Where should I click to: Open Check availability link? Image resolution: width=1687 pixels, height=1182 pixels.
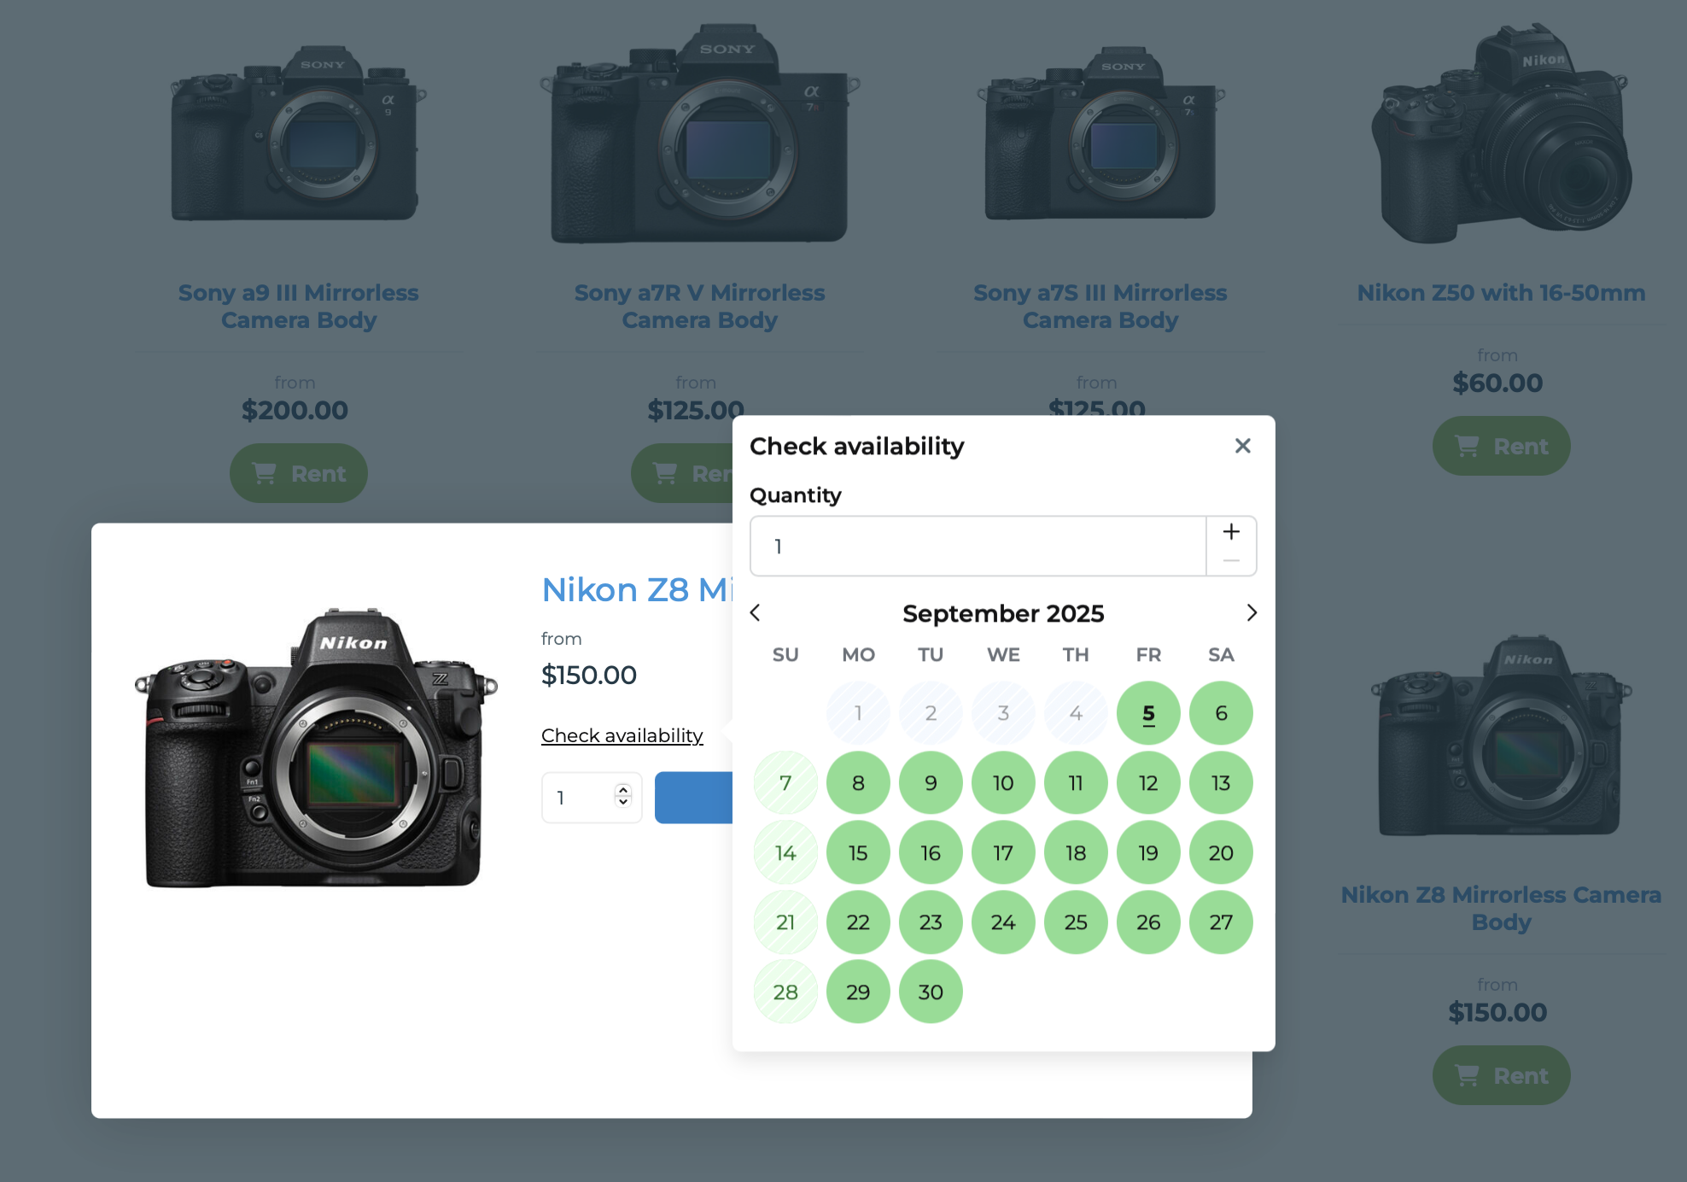click(x=622, y=735)
